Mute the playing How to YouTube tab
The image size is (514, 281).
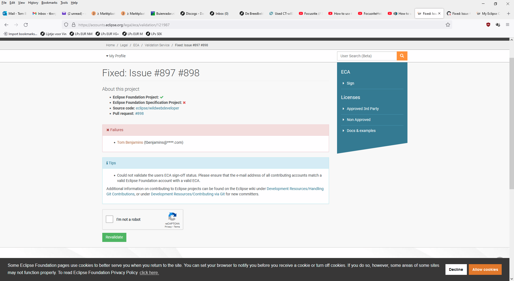click(395, 13)
